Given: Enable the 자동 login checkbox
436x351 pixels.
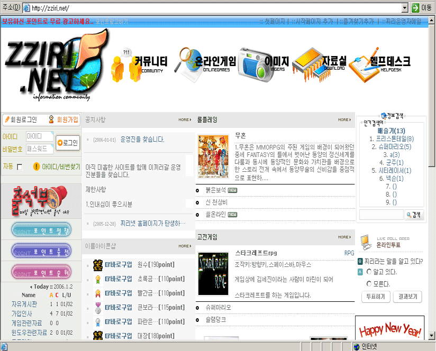Looking at the screenshot, I should pyautogui.click(x=20, y=167).
